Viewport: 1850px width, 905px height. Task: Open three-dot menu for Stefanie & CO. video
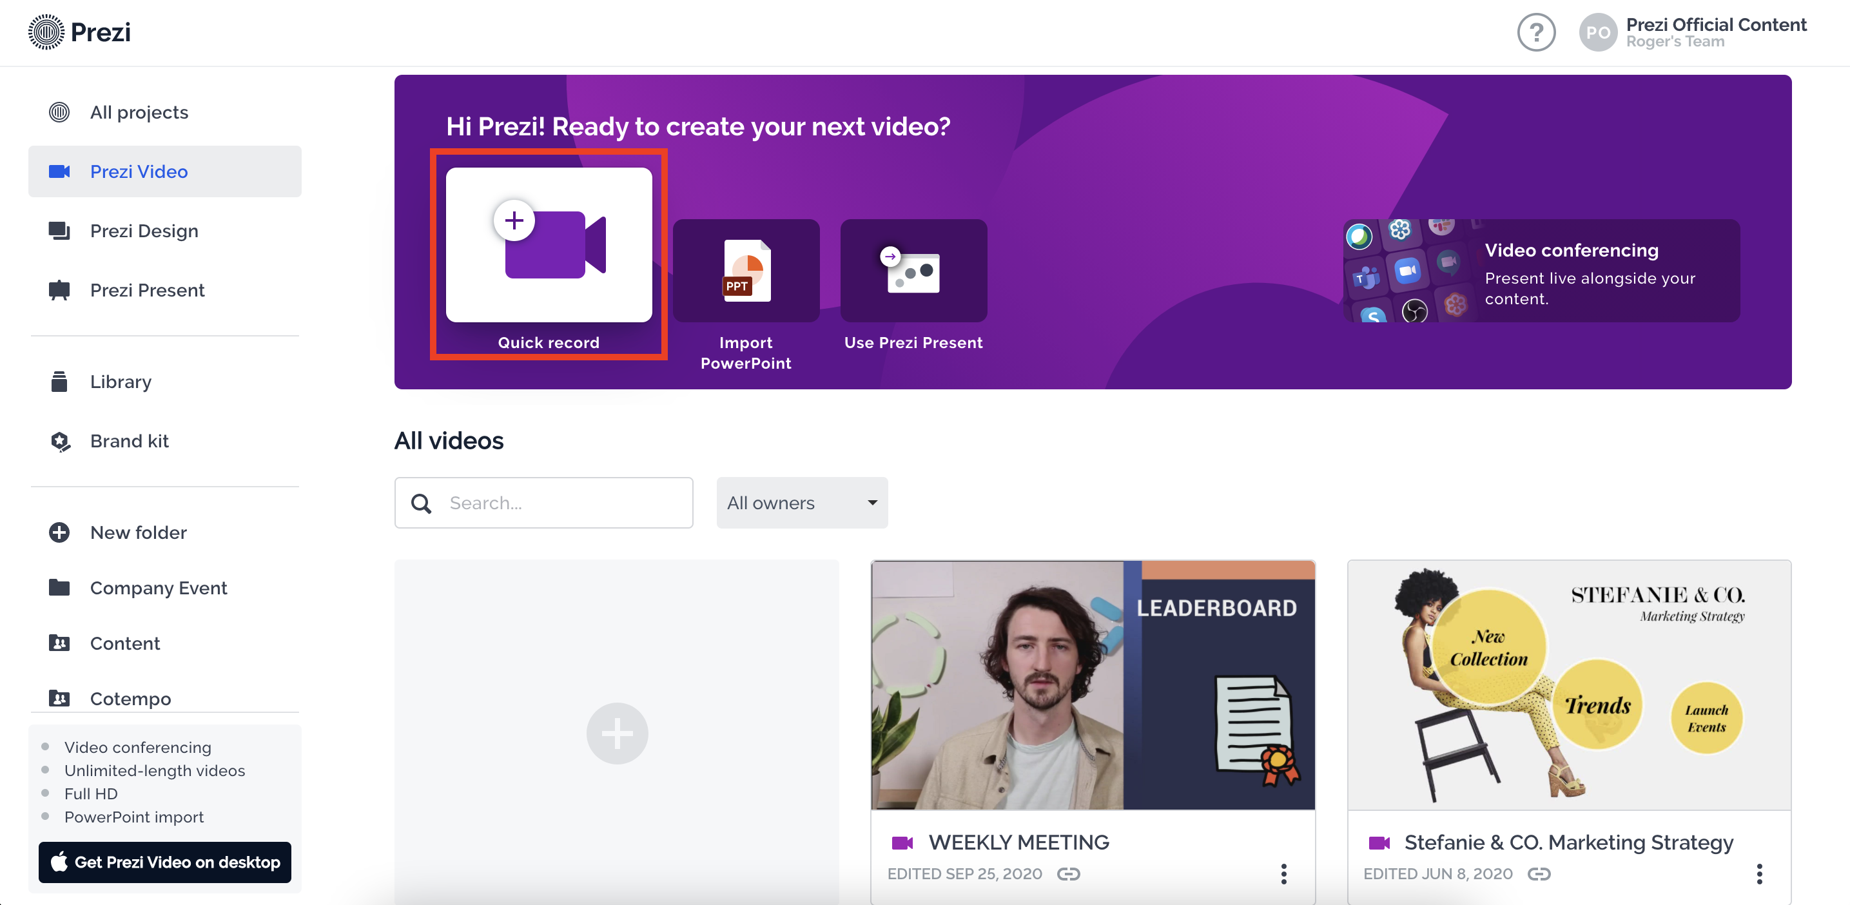click(1759, 873)
